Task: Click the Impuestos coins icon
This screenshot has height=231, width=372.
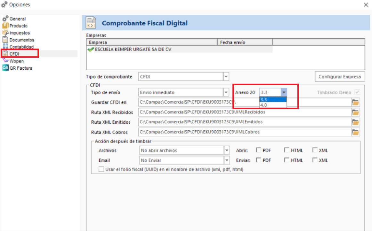Action: [5, 33]
